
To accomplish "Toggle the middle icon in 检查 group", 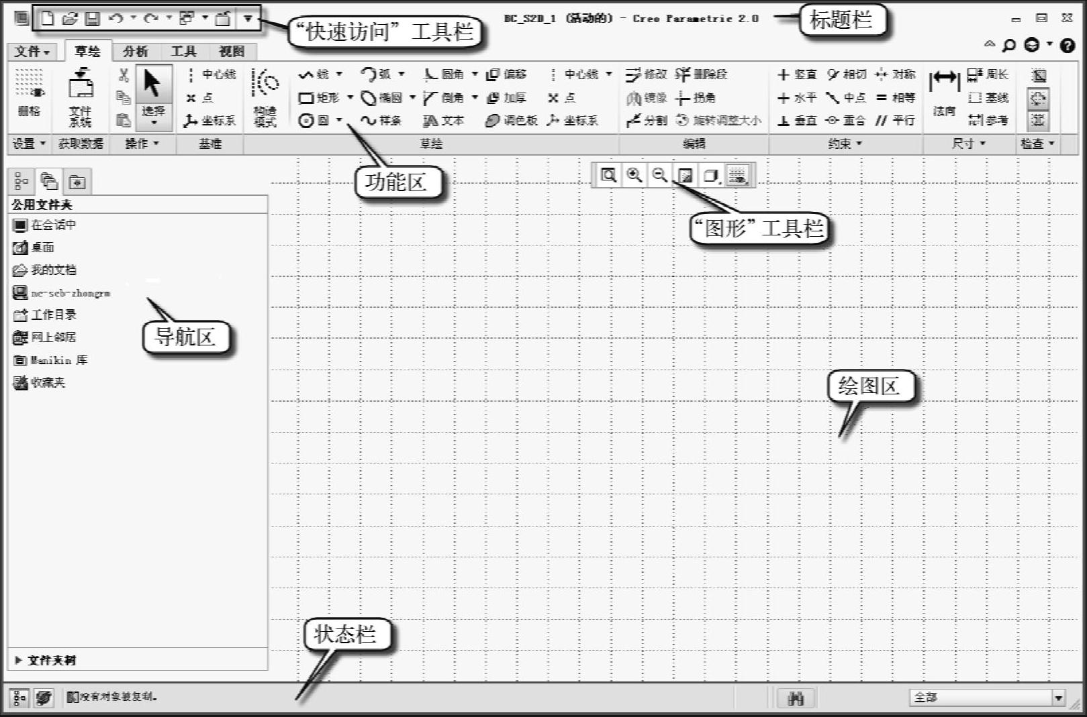I will coord(1038,99).
